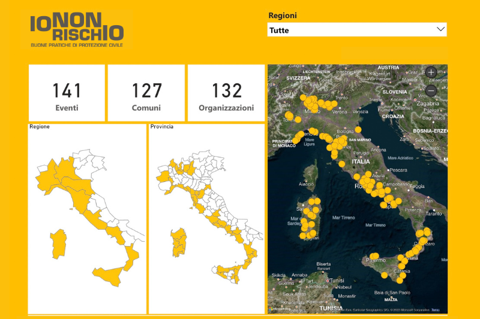
Task: Select the event marker near Bologna
Action: pos(358,129)
